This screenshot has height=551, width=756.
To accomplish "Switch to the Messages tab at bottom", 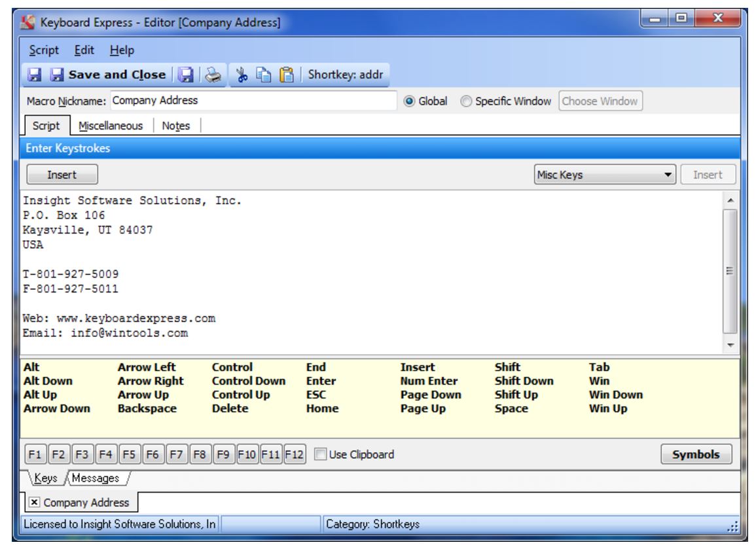I will pos(96,478).
